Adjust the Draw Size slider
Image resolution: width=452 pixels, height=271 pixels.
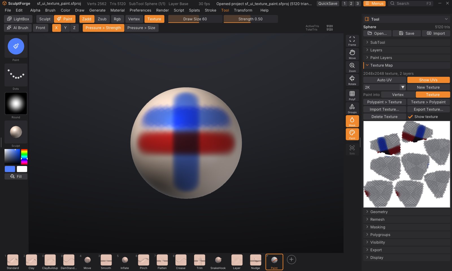coord(195,19)
